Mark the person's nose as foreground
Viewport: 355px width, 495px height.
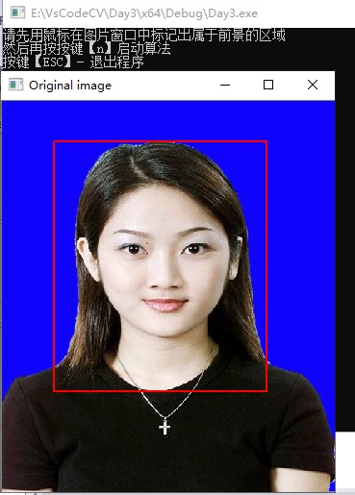tap(165, 277)
